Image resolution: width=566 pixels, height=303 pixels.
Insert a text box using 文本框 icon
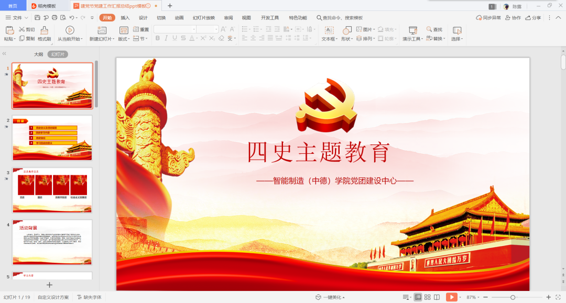[x=329, y=30]
